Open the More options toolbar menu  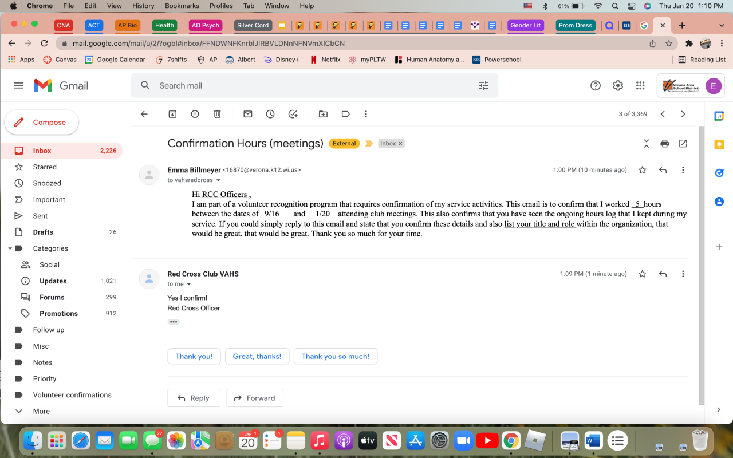pyautogui.click(x=366, y=114)
